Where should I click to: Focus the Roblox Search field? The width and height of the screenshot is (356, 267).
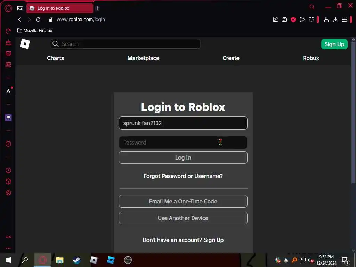coord(125,44)
